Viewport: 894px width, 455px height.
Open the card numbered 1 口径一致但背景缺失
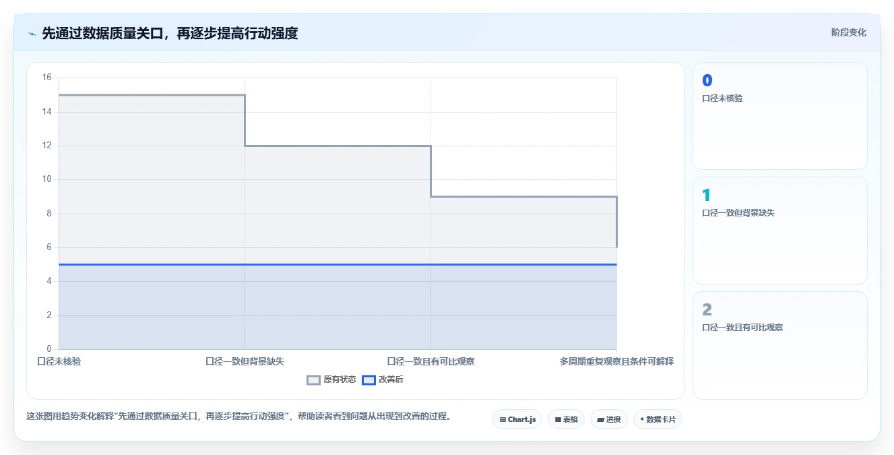[780, 231]
